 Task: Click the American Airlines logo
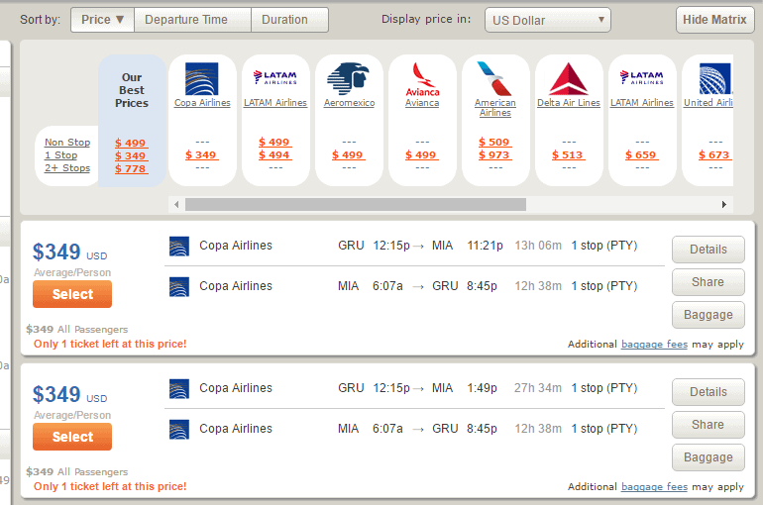coord(494,78)
